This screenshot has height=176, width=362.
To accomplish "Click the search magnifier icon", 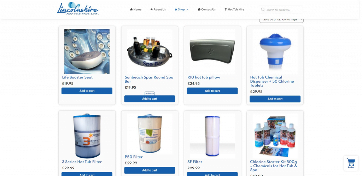I will pos(263,10).
